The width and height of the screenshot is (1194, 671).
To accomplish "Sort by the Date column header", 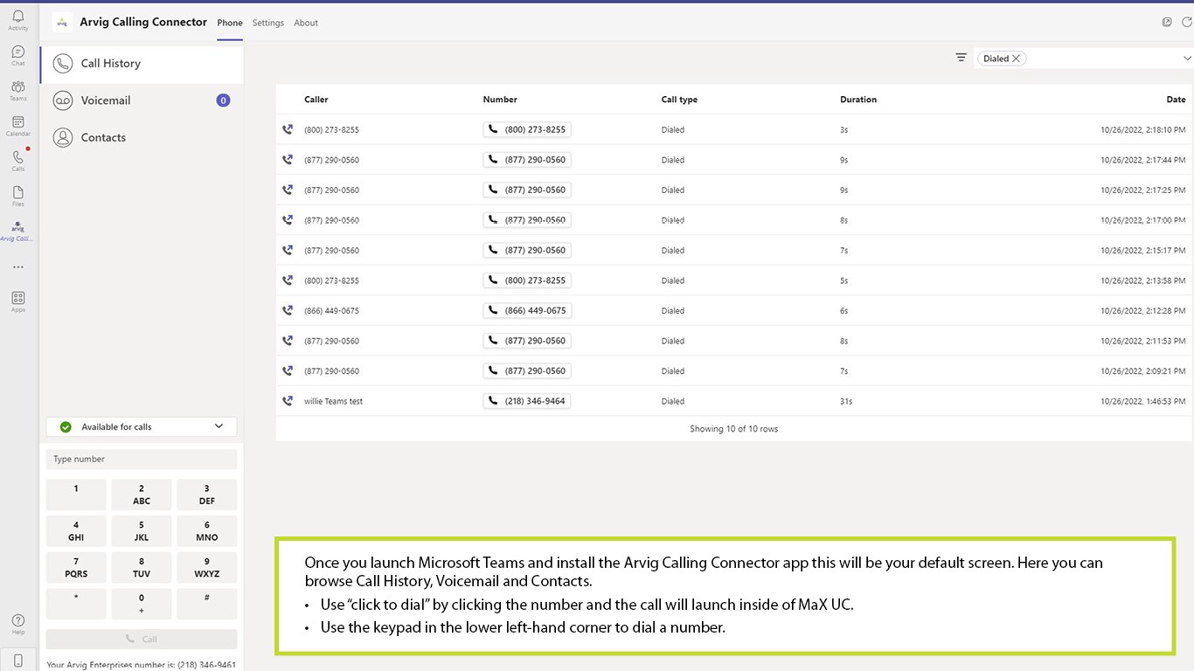I will [x=1176, y=100].
